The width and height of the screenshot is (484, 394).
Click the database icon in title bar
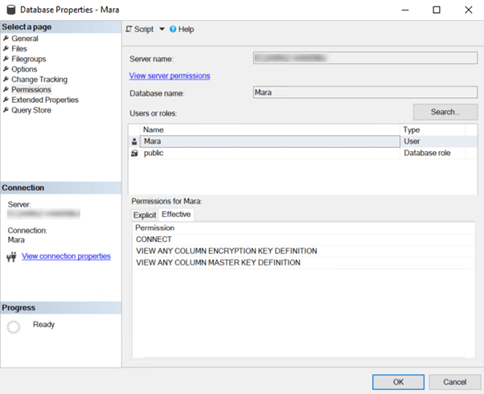[x=11, y=10]
